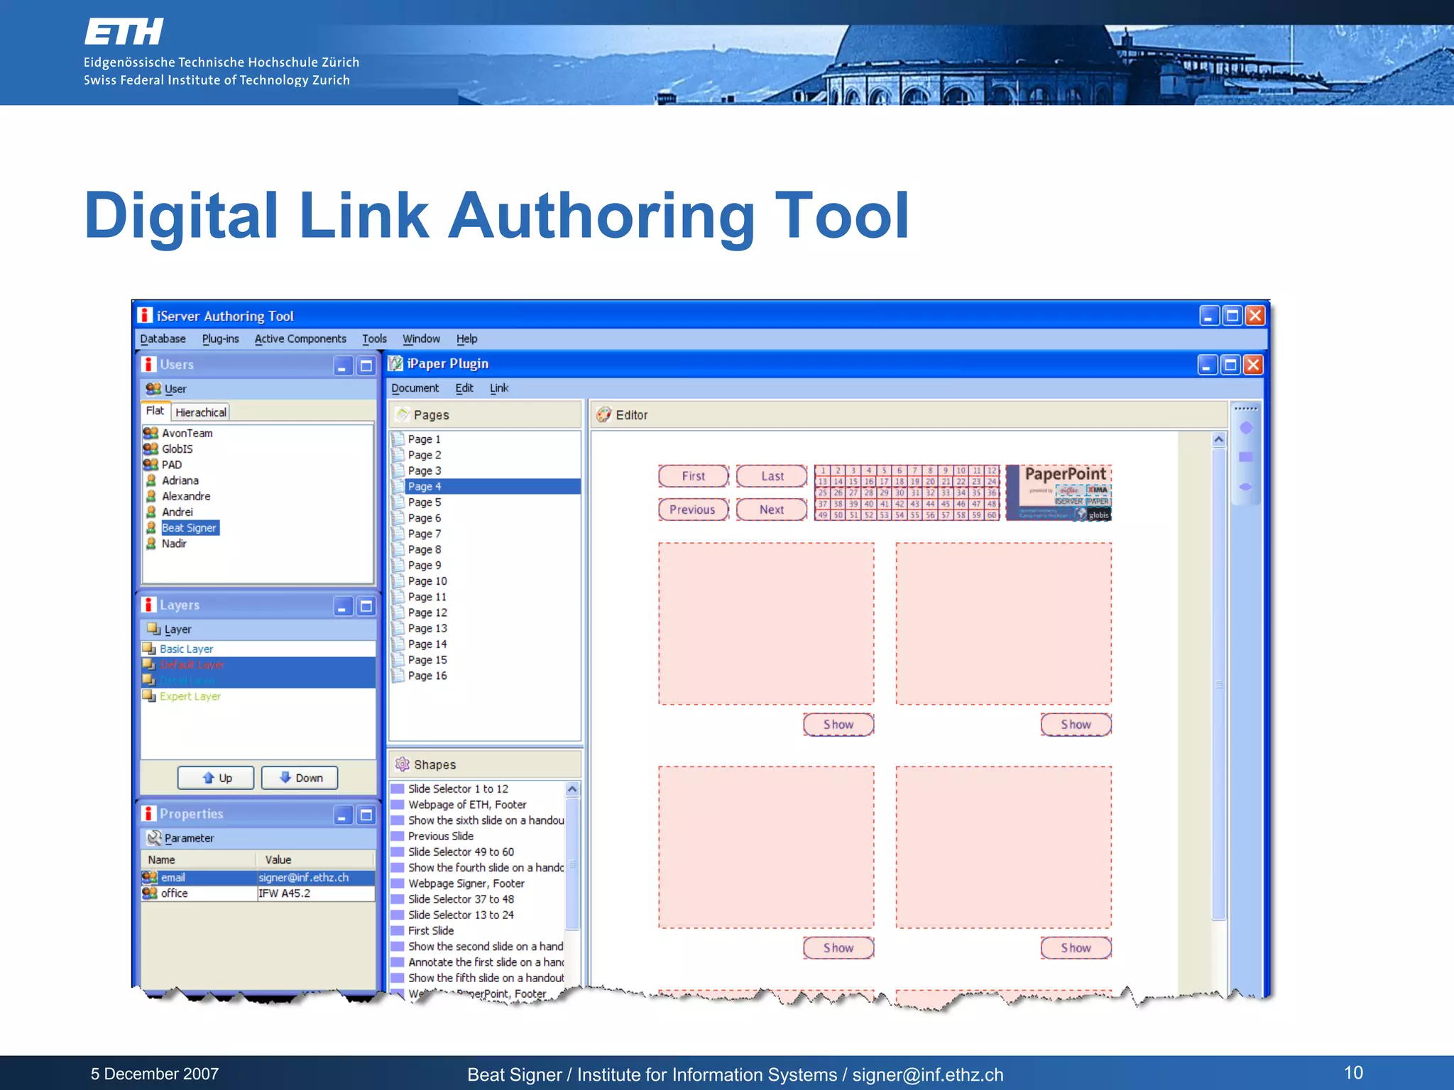Move layer Down
Viewport: 1454px width, 1090px height.
tap(300, 778)
